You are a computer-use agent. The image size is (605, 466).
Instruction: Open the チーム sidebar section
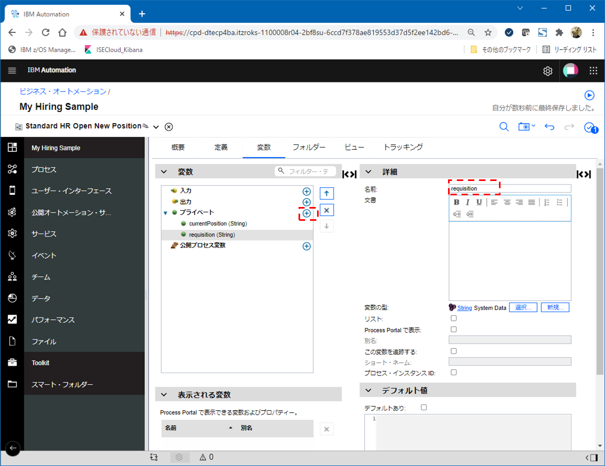(x=84, y=277)
